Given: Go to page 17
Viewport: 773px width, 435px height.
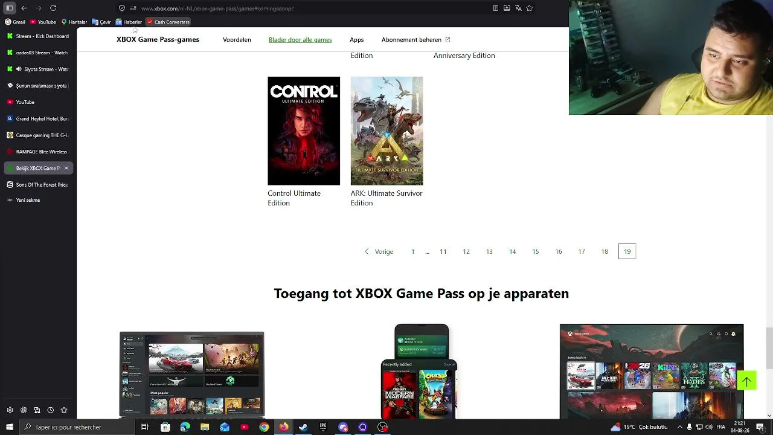Looking at the screenshot, I should (x=582, y=251).
